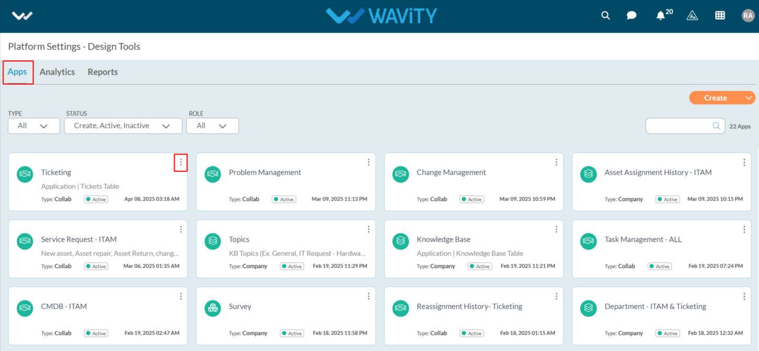
Task: Expand the TYPE filter dropdown
Action: pos(34,126)
